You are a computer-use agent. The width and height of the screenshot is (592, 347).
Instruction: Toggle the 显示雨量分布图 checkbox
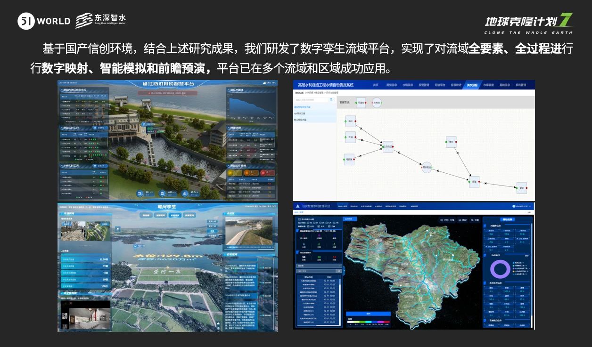point(299,219)
